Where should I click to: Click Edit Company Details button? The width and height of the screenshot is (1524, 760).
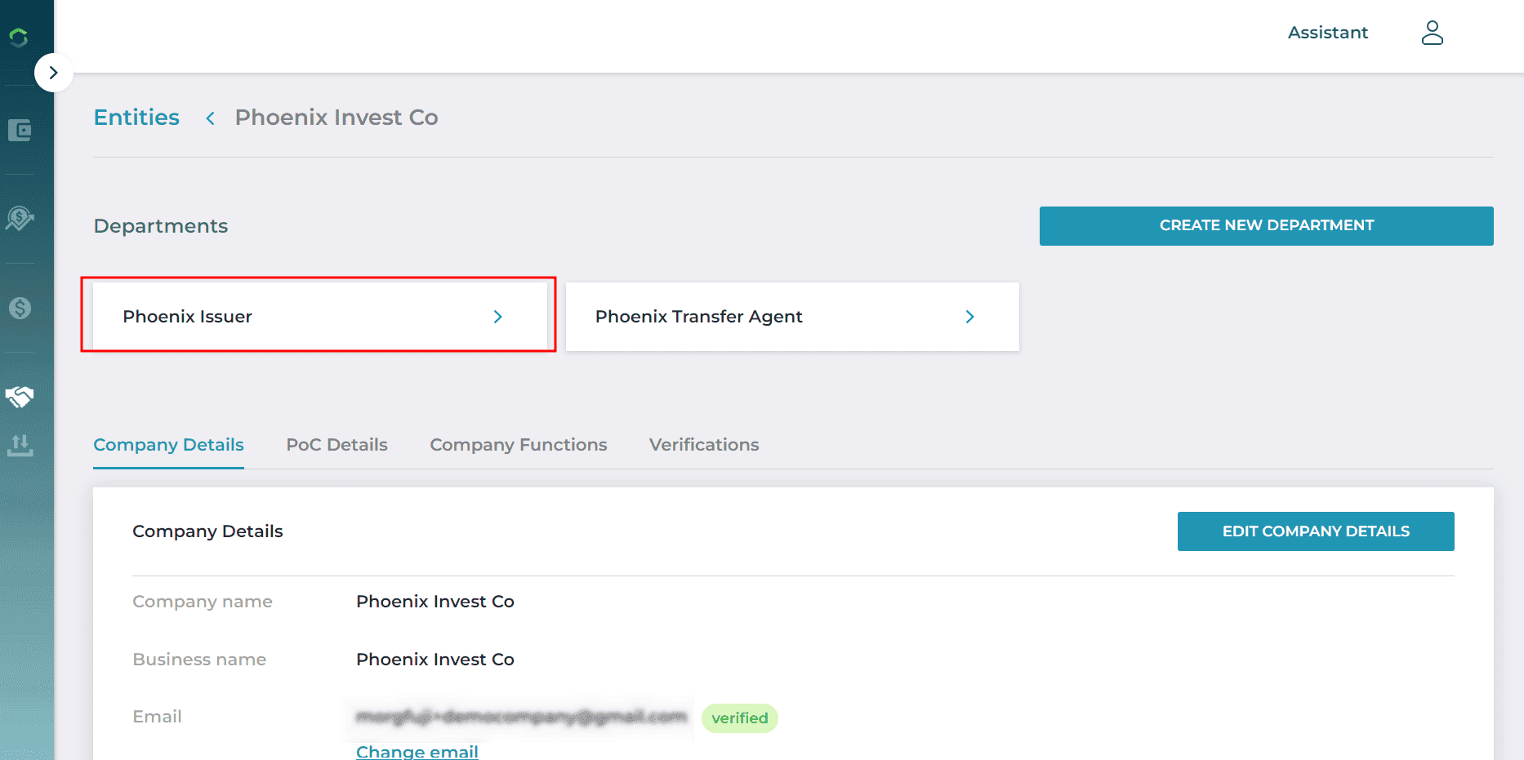click(x=1315, y=531)
